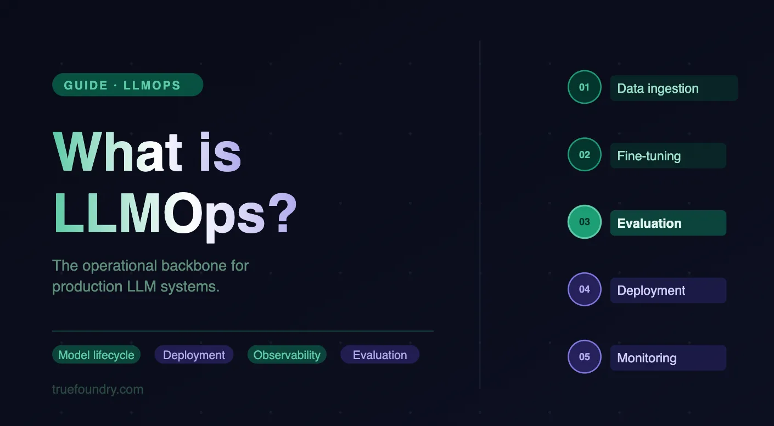Expand the Monitoring step
Image resolution: width=774 pixels, height=426 pixels.
point(668,357)
